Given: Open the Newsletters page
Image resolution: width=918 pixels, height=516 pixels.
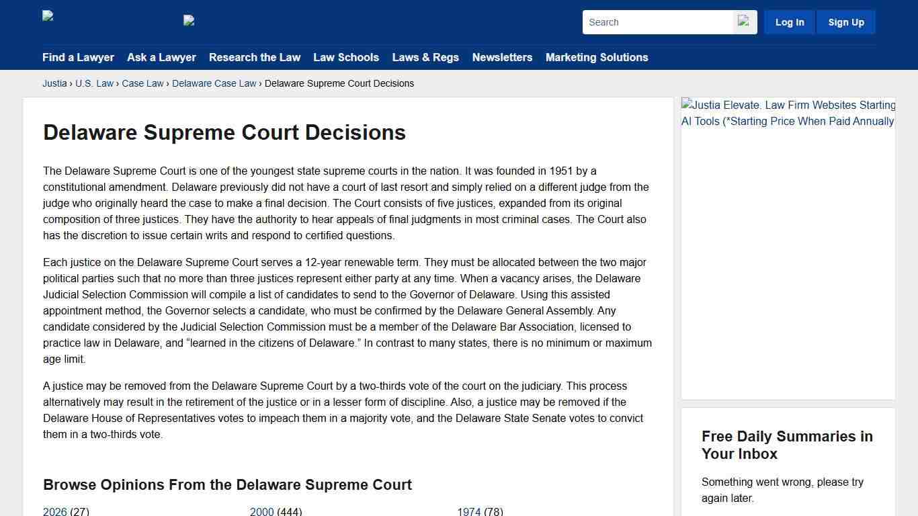Looking at the screenshot, I should pyautogui.click(x=502, y=57).
